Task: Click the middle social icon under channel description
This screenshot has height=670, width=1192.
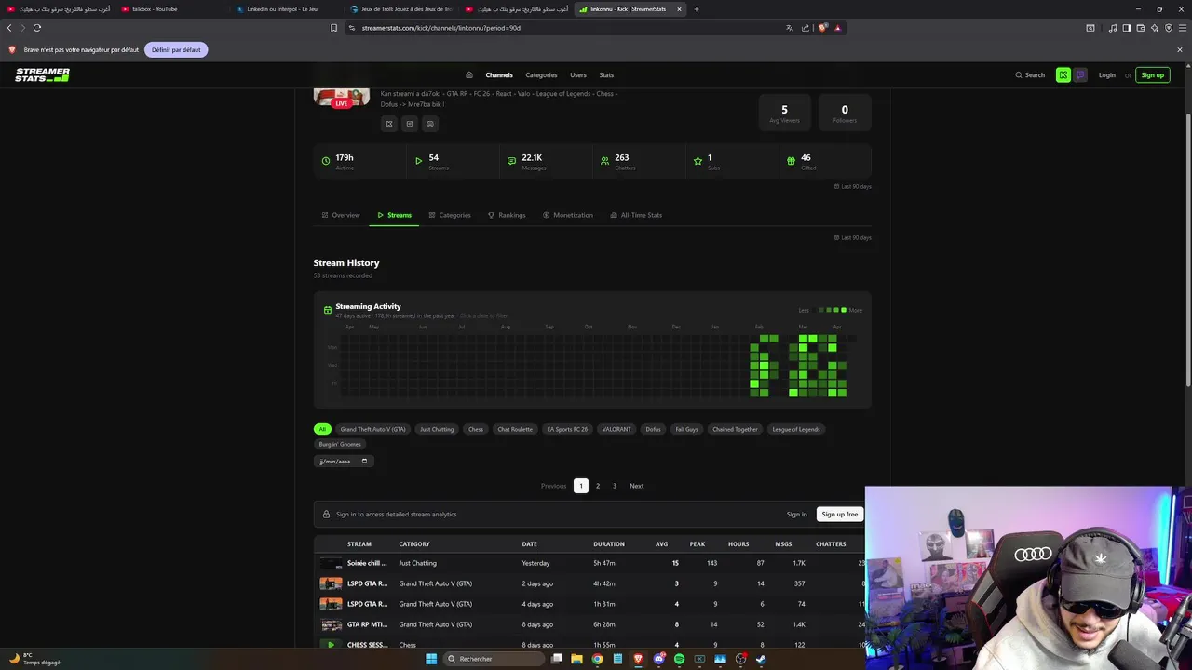Action: [410, 123]
